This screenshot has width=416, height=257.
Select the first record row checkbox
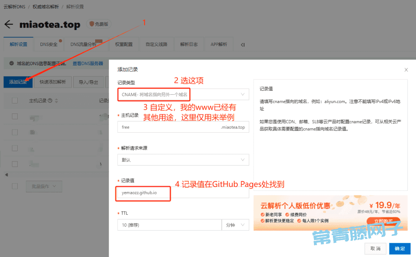pos(15,117)
